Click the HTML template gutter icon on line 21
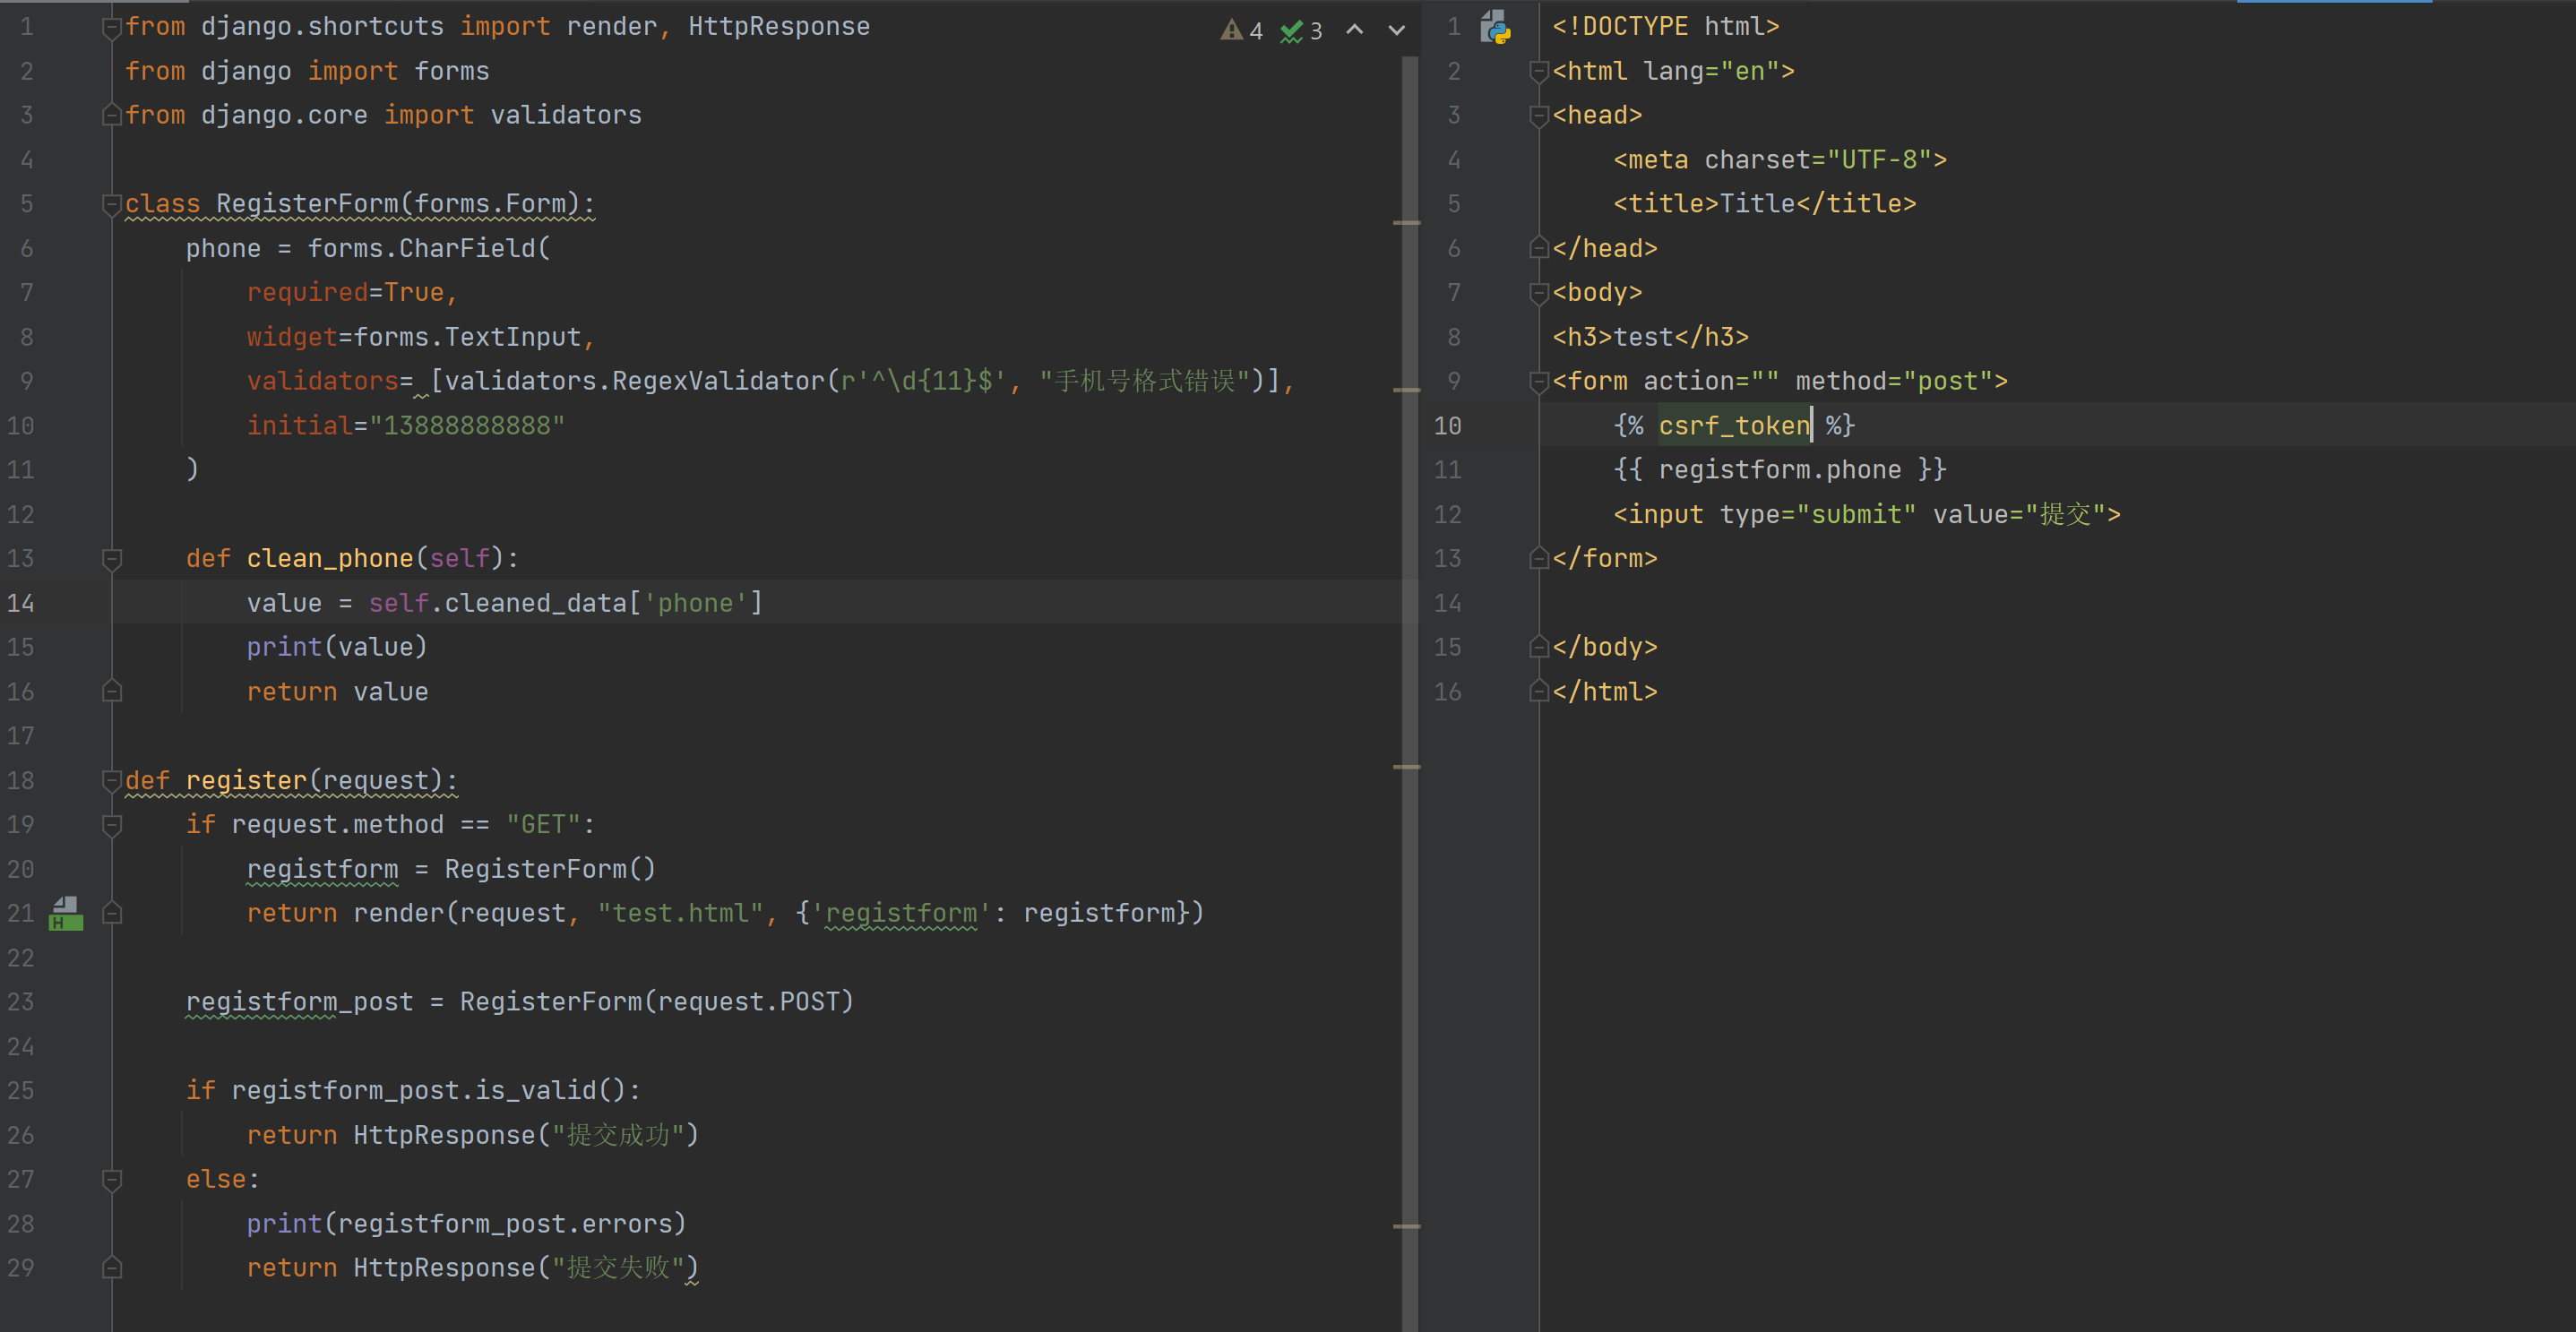Viewport: 2576px width, 1332px height. click(66, 912)
